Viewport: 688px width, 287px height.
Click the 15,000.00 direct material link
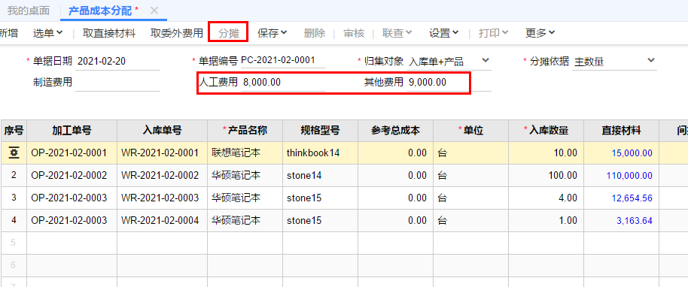[x=632, y=153]
